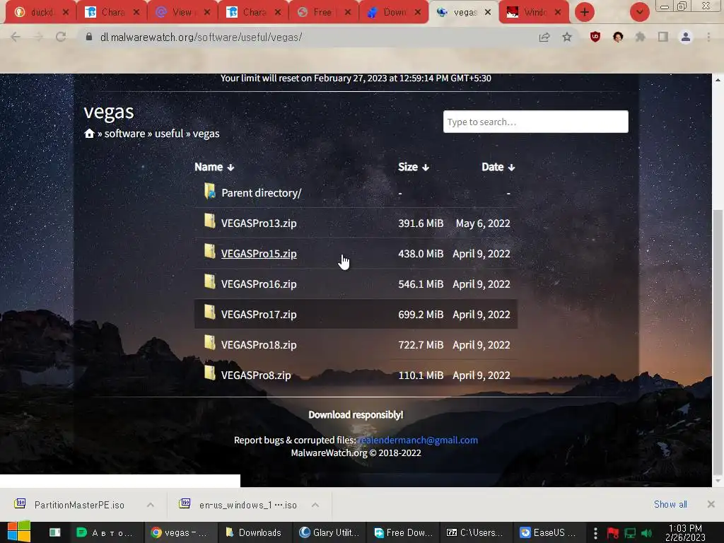724x543 pixels.
Task: Open the tab search dropdown arrow
Action: coord(639,12)
